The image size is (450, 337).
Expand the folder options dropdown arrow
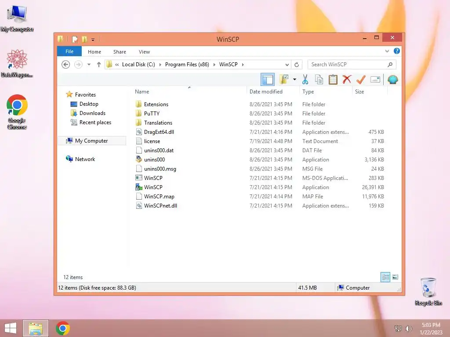(x=294, y=79)
